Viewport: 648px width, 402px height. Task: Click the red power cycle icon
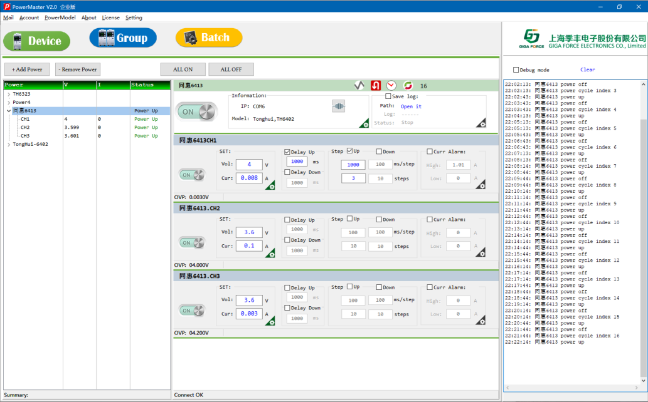pyautogui.click(x=376, y=85)
